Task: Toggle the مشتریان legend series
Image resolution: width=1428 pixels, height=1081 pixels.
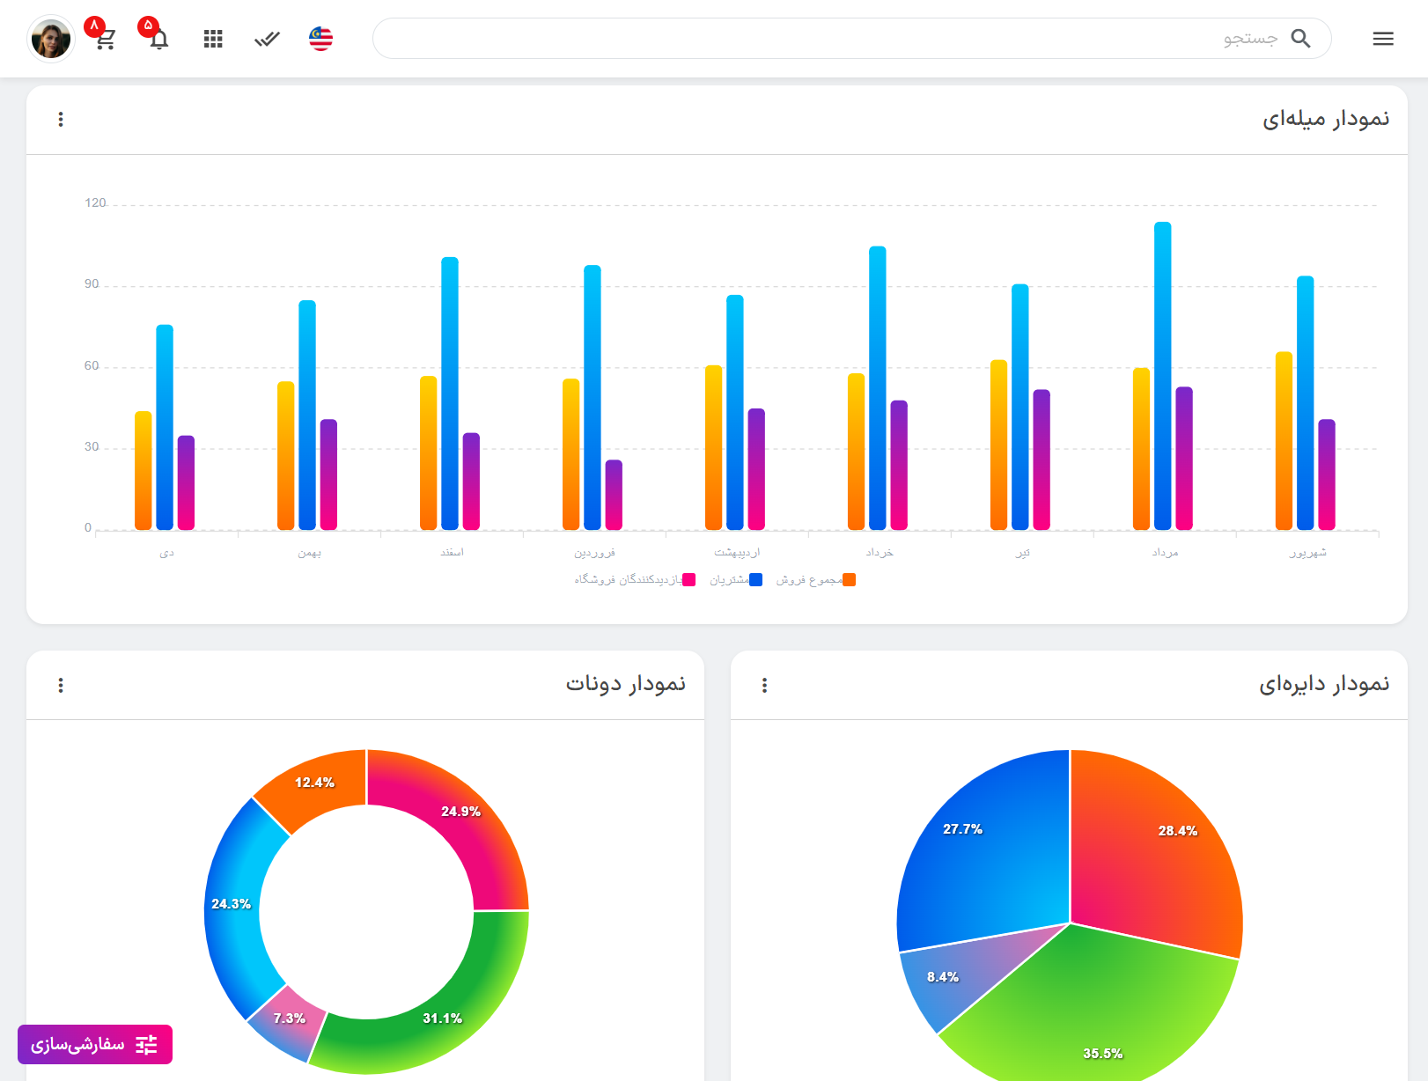Action: [x=736, y=579]
